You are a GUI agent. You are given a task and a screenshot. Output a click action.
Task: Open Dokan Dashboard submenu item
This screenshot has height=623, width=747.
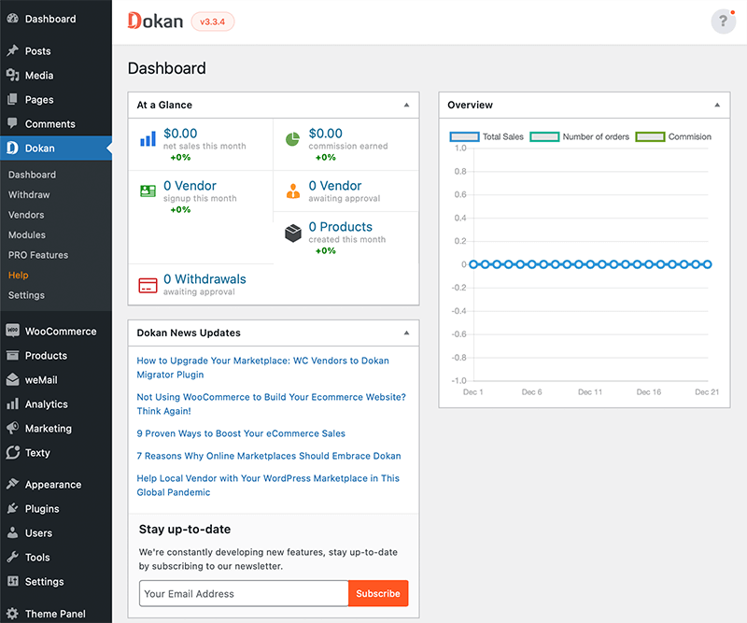coord(32,175)
